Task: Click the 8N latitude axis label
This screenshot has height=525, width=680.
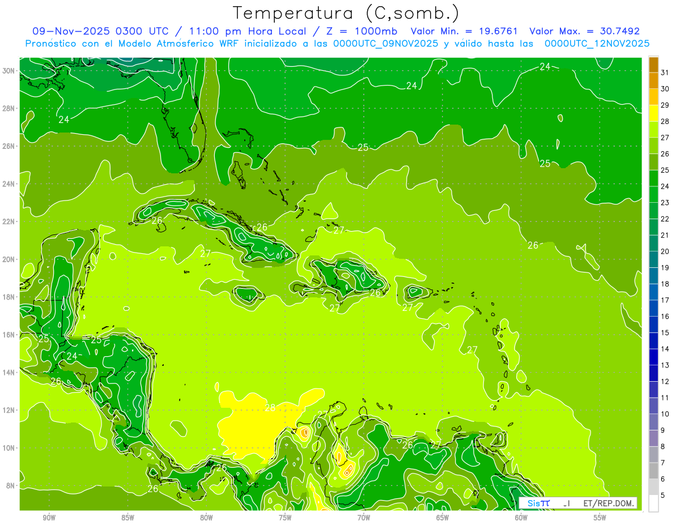Action: pyautogui.click(x=11, y=485)
